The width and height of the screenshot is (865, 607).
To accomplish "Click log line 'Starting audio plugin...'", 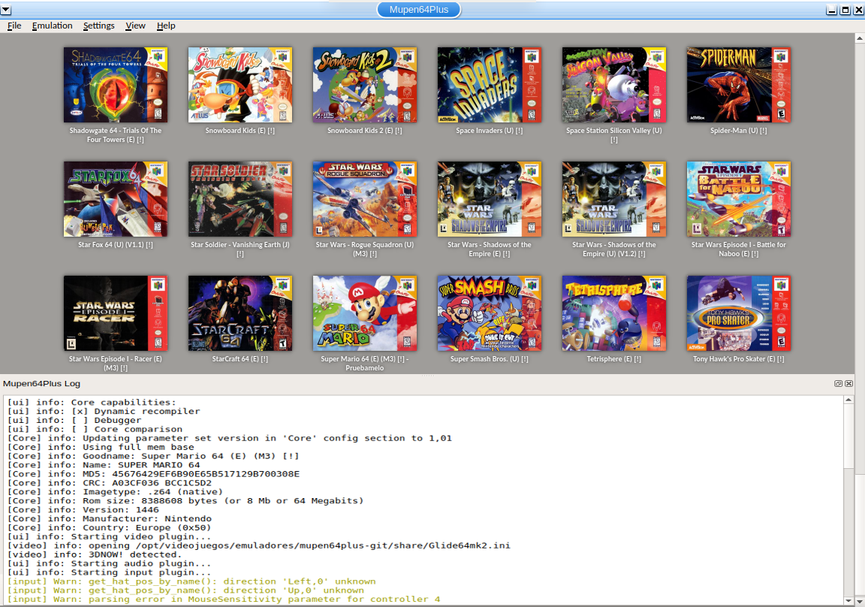I will click(x=109, y=563).
